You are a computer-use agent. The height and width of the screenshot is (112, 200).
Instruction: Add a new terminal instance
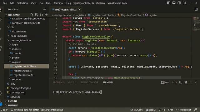(x=173, y=82)
